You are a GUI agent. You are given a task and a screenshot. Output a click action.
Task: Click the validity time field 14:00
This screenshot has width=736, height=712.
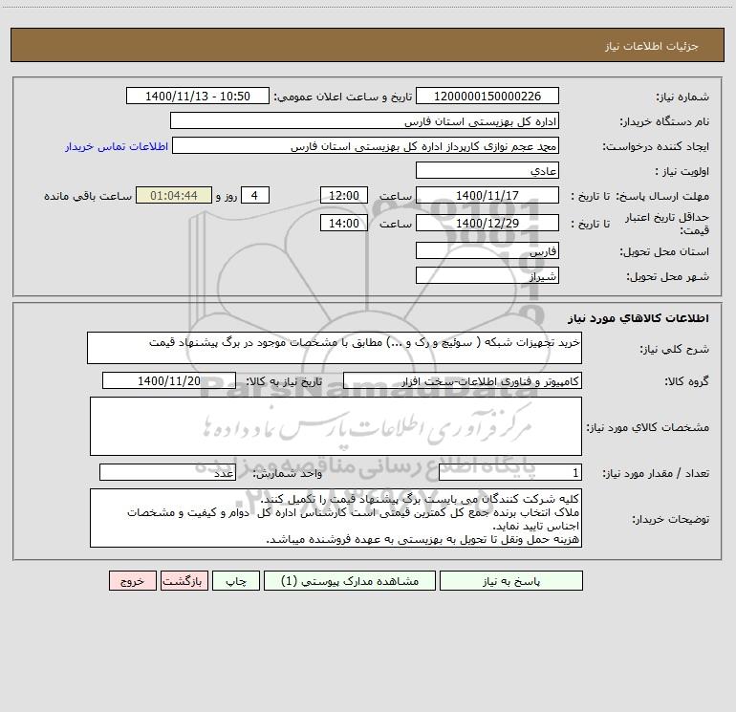[343, 223]
